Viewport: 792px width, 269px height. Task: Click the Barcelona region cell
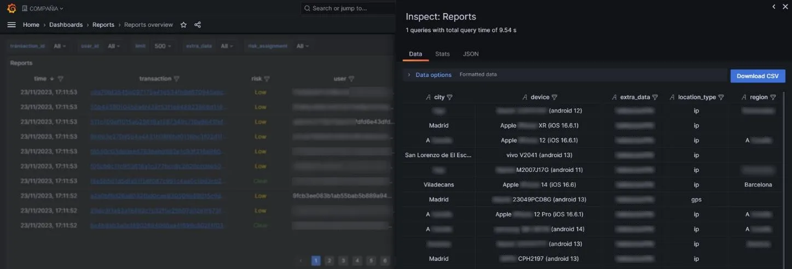[758, 184]
